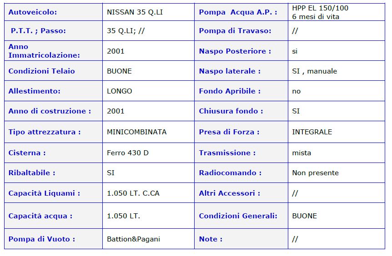Screen dimensions: 392x256
Task: Select the HPP EL 150/100 value cell
Action: [x=336, y=12]
